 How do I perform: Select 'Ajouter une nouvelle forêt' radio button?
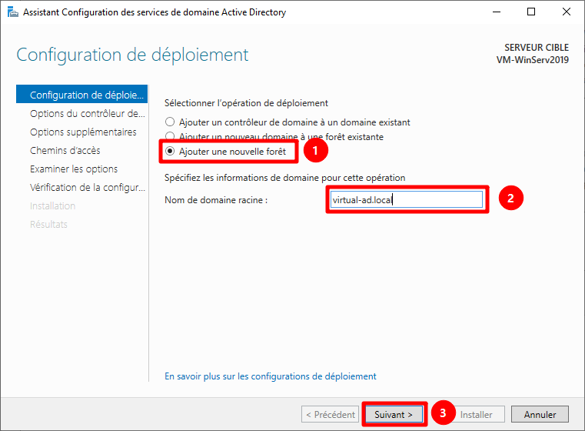(171, 152)
